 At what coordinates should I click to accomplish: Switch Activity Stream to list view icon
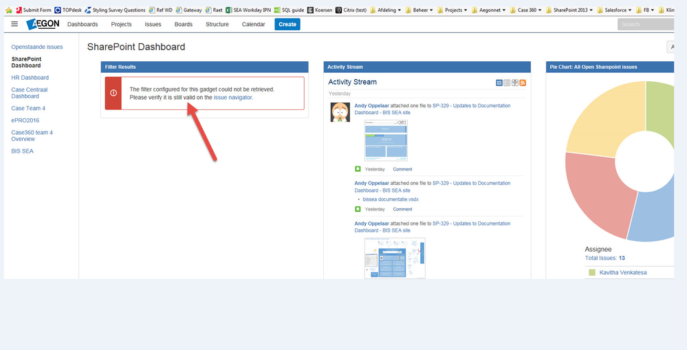click(x=507, y=83)
